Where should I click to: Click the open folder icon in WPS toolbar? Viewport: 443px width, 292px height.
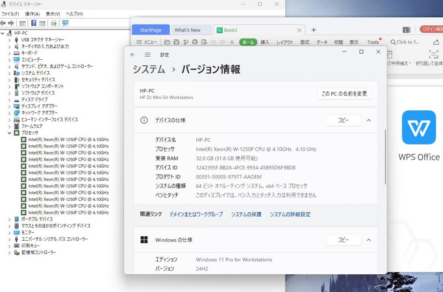(167, 42)
